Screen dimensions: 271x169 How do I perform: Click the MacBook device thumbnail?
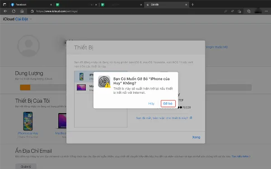pos(61,121)
